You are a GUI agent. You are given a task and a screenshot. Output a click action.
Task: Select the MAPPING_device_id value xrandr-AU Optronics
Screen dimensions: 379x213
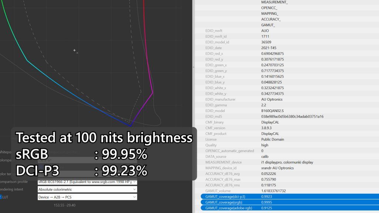point(277,168)
